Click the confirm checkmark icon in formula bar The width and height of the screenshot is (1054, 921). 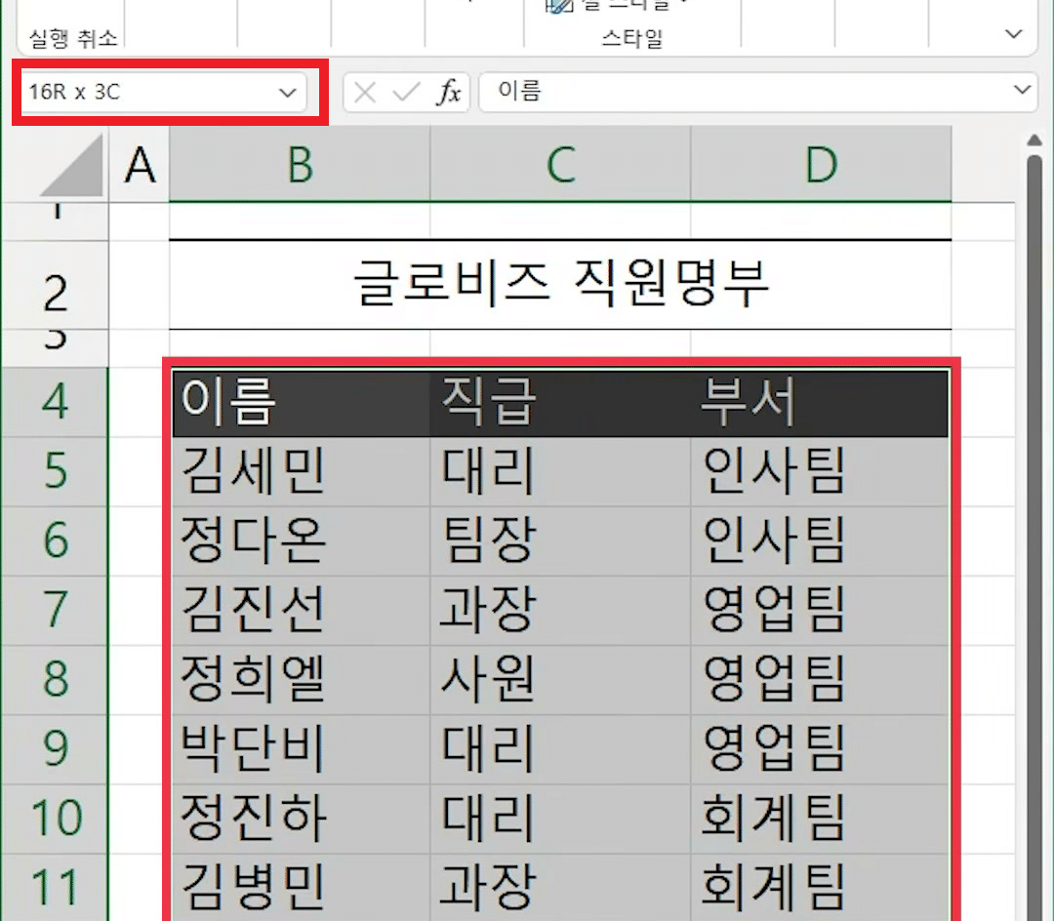point(406,92)
